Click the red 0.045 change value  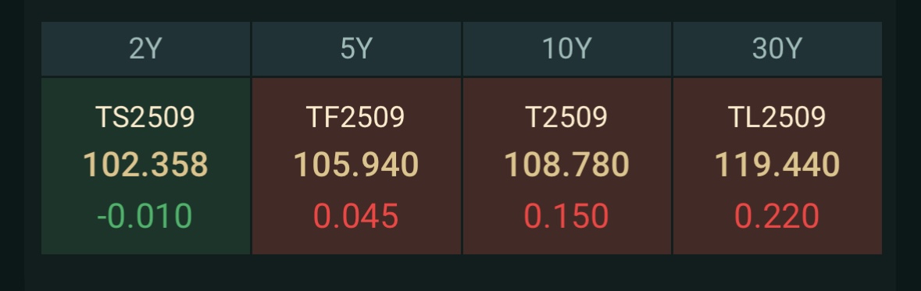coord(356,216)
